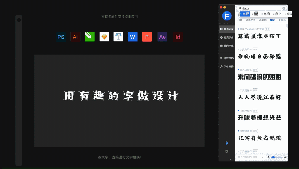Image resolution: width=299 pixels, height=169 pixels.
Task: Open Photoshop from the app launcher
Action: click(61, 37)
